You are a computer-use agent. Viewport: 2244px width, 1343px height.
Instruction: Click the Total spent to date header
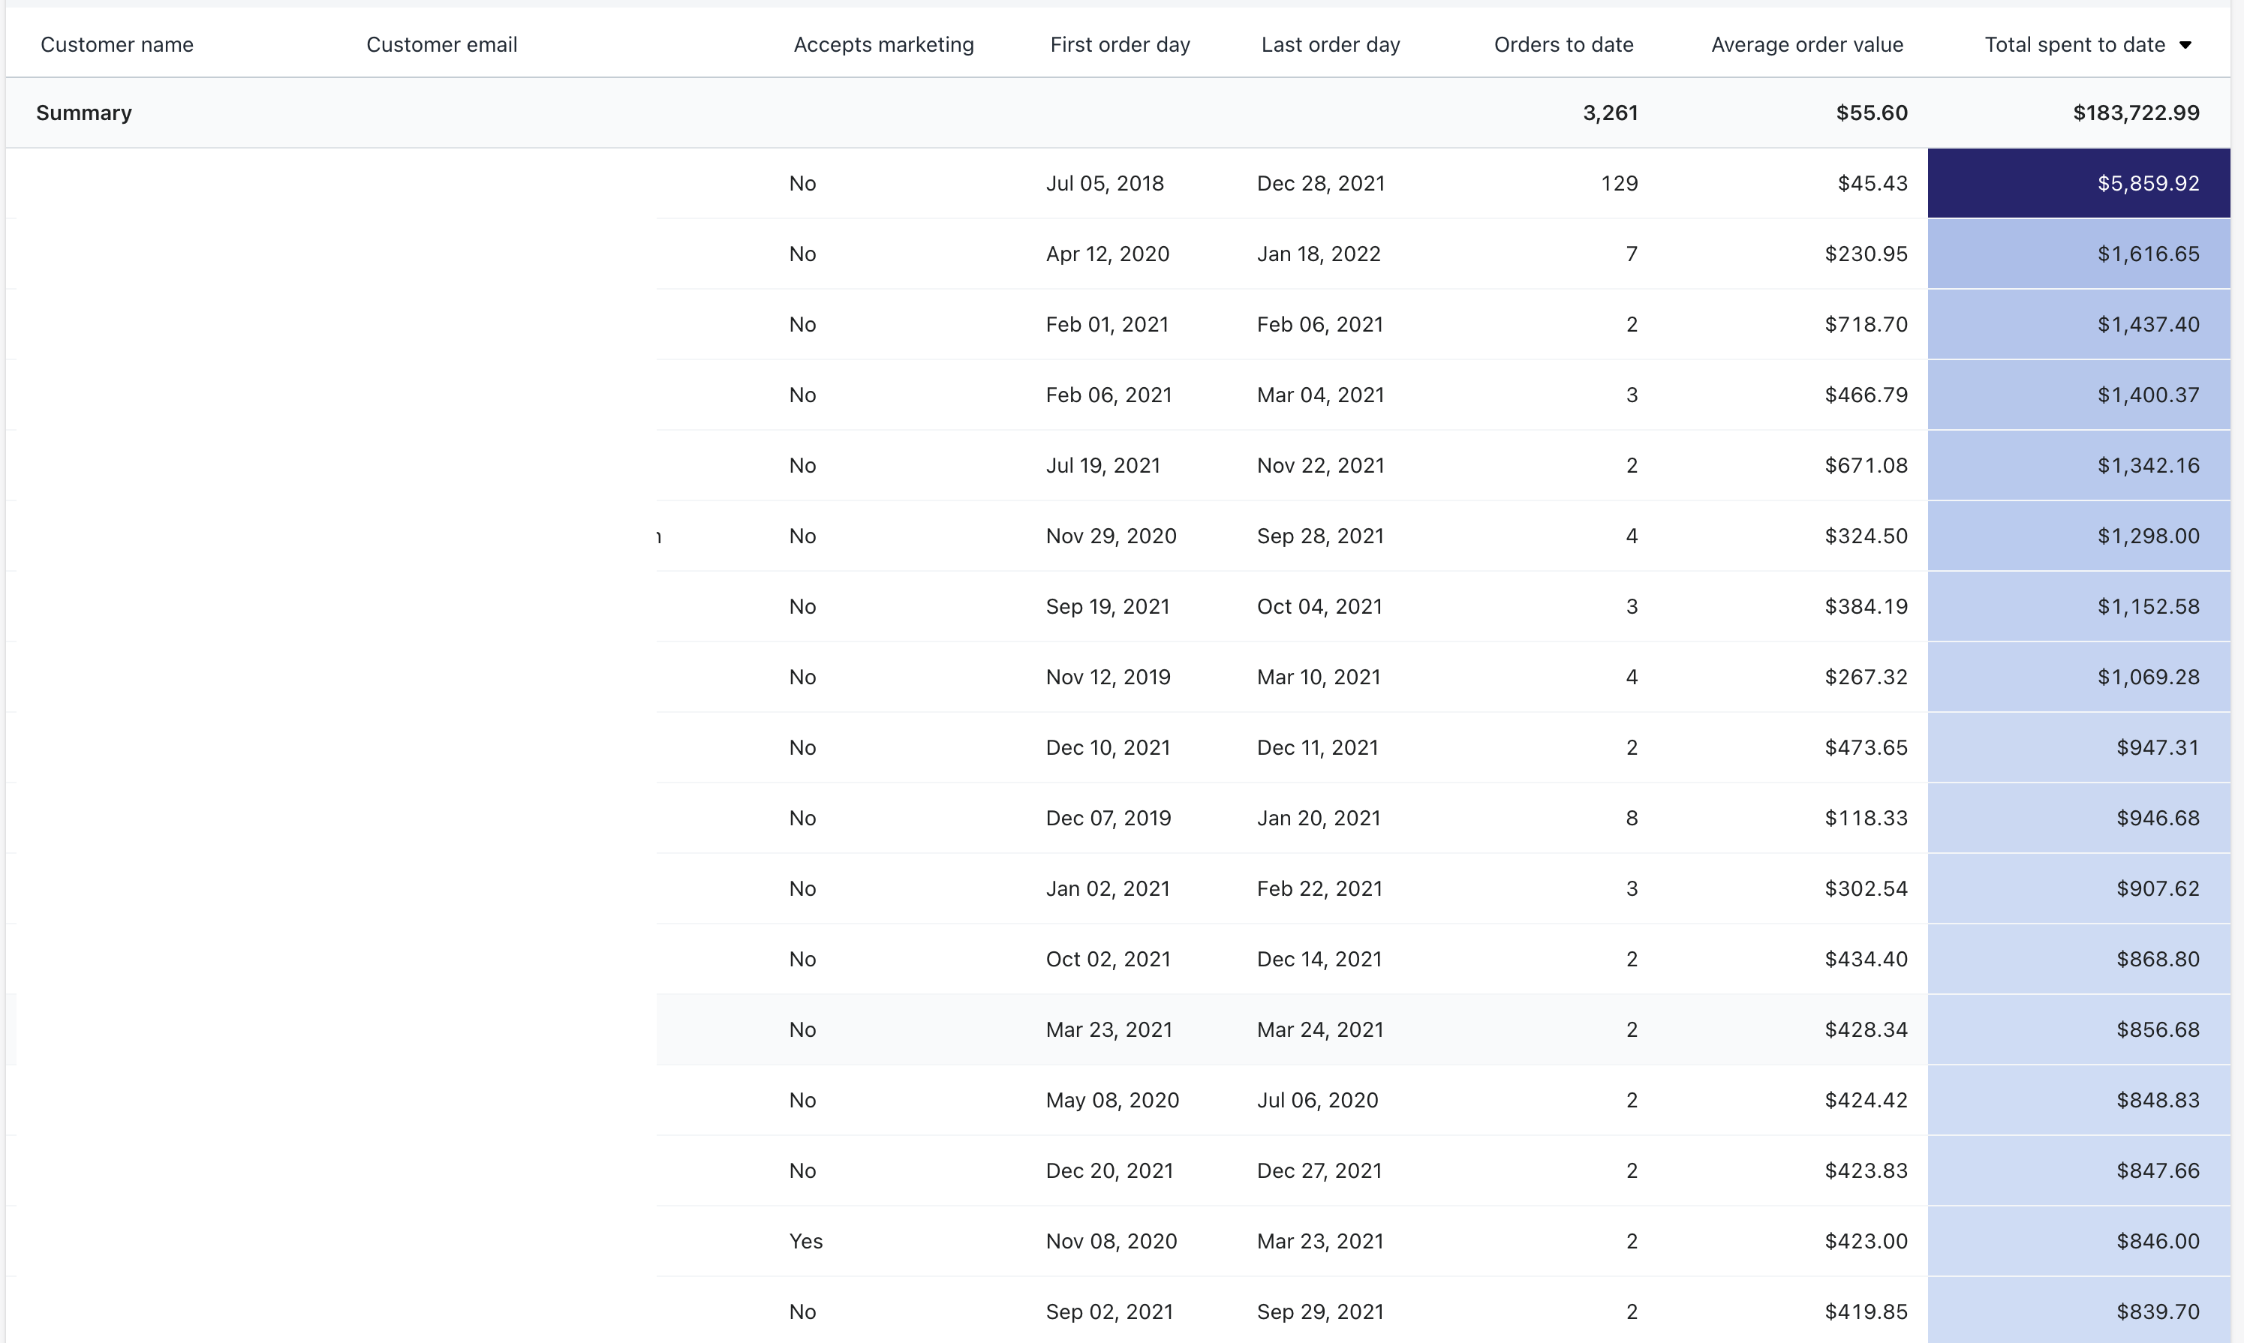pos(2074,44)
